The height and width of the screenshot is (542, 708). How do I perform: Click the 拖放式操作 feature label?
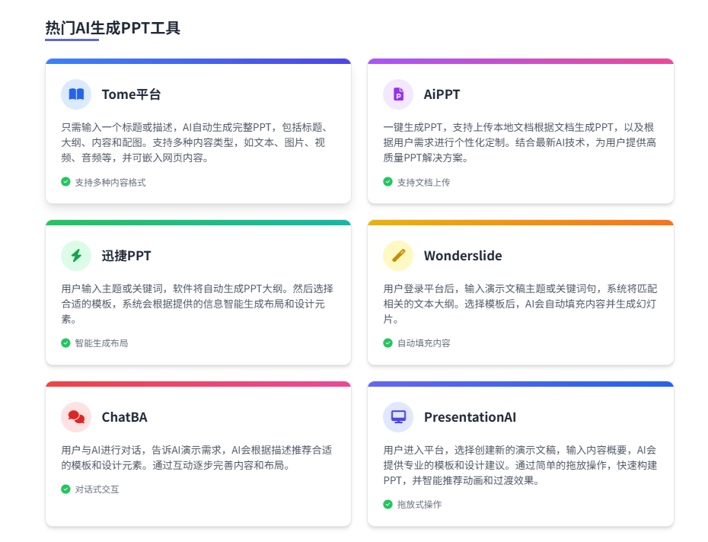click(x=419, y=505)
